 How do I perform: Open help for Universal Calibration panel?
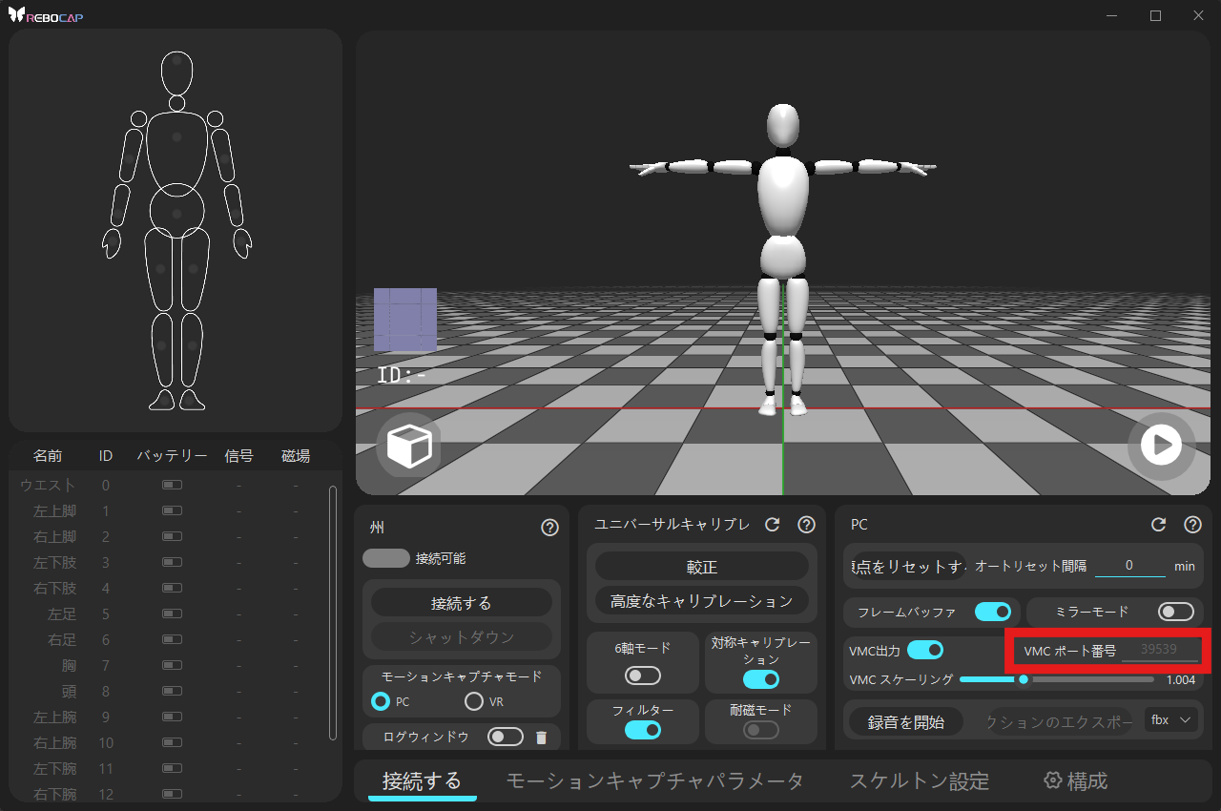pyautogui.click(x=806, y=525)
